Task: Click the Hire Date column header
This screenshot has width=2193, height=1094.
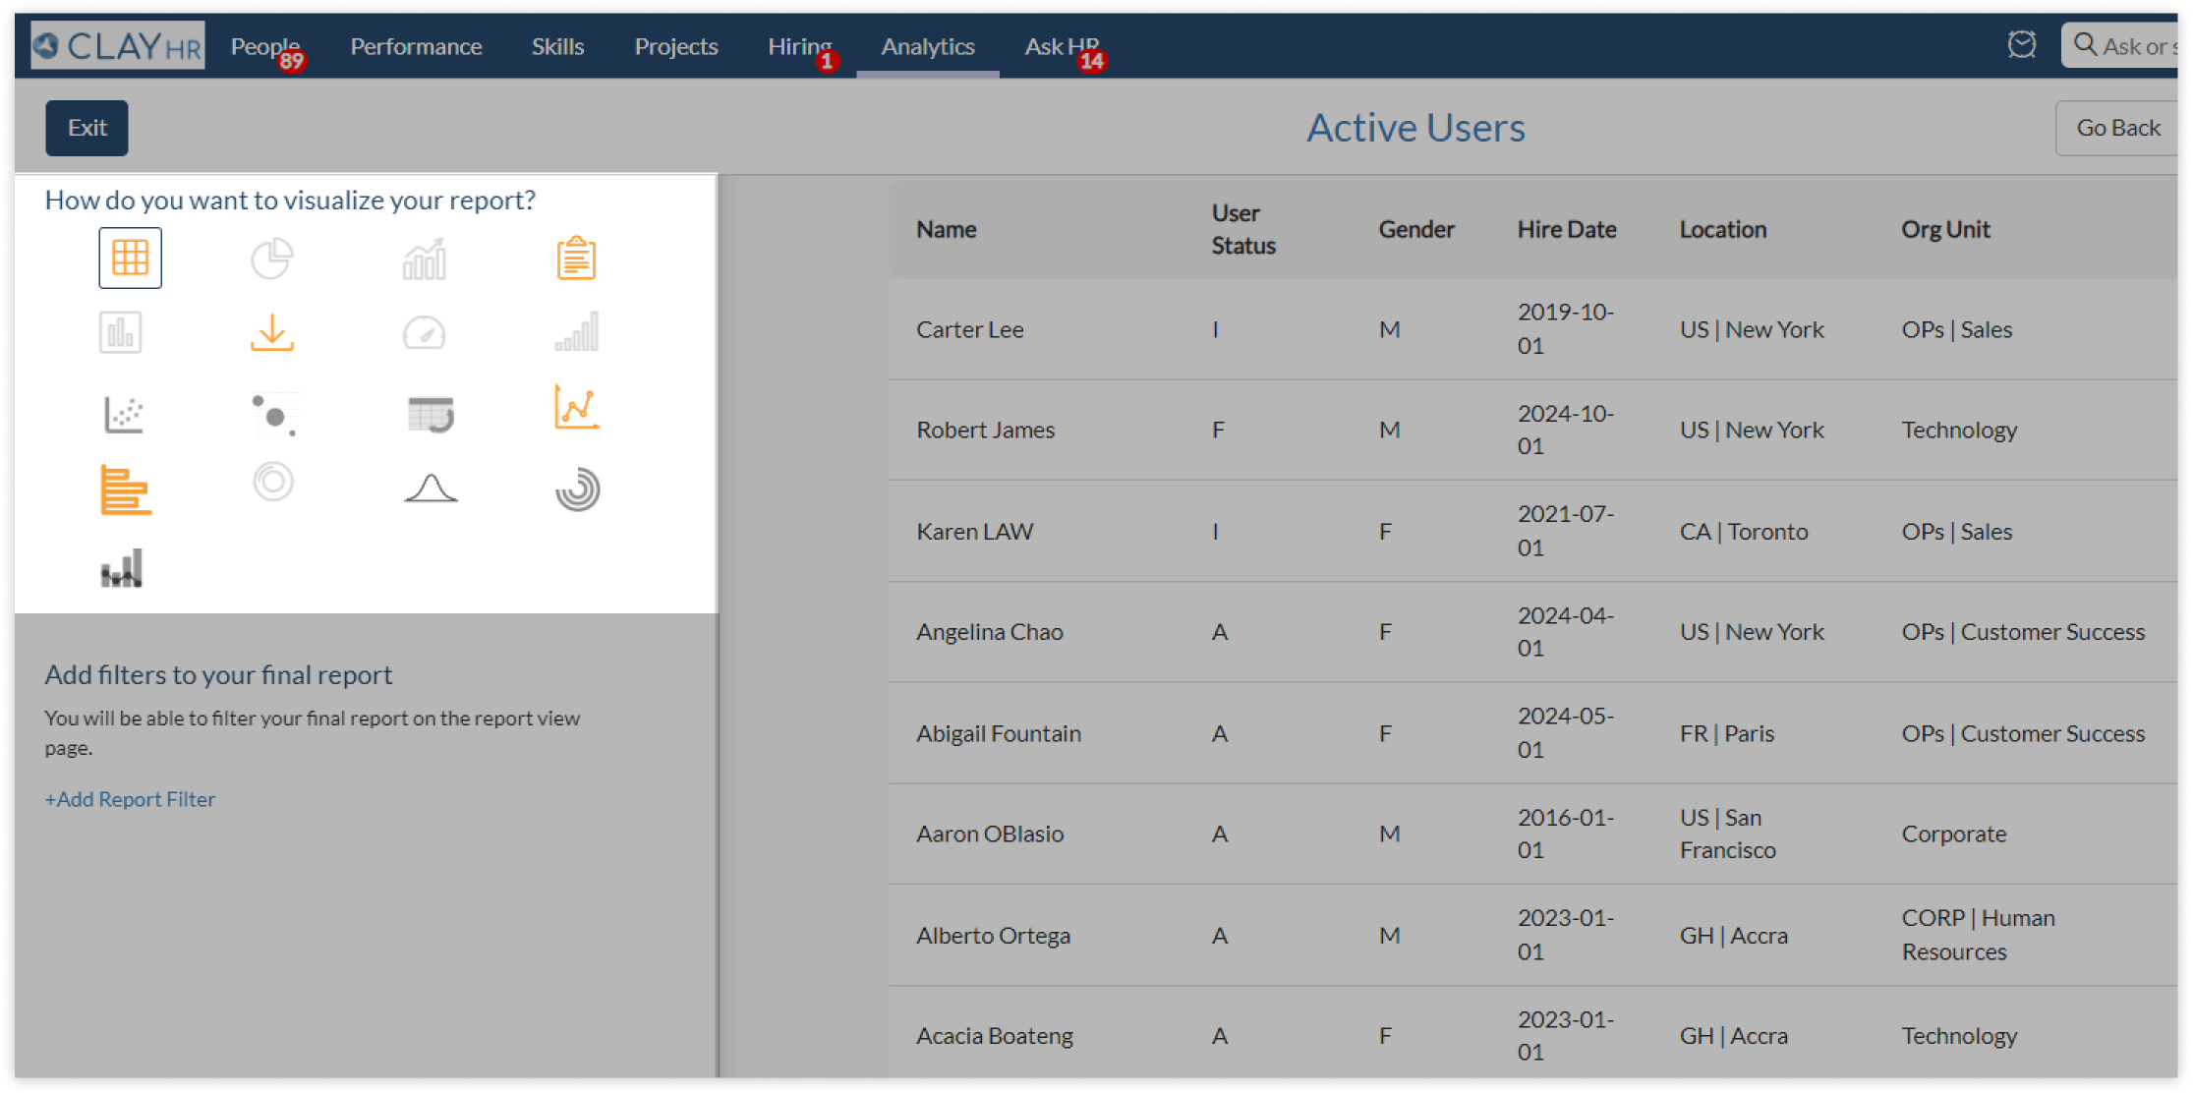Action: tap(1566, 229)
